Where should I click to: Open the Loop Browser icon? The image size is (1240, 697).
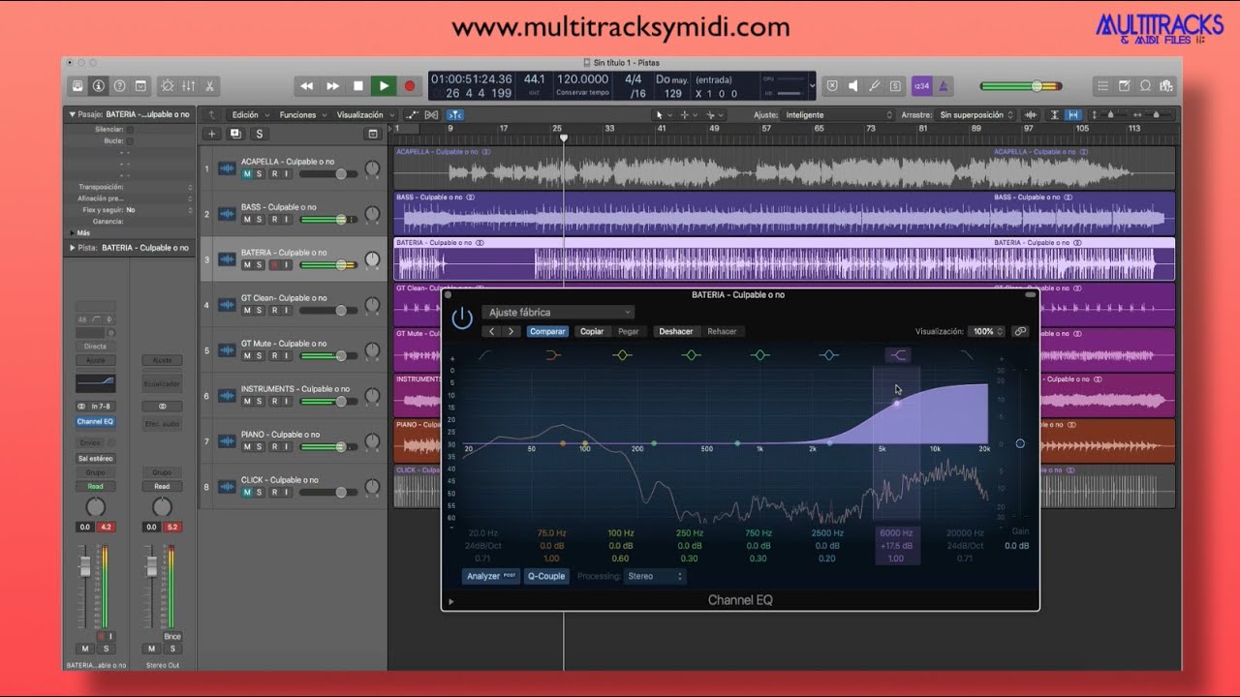[x=1145, y=86]
